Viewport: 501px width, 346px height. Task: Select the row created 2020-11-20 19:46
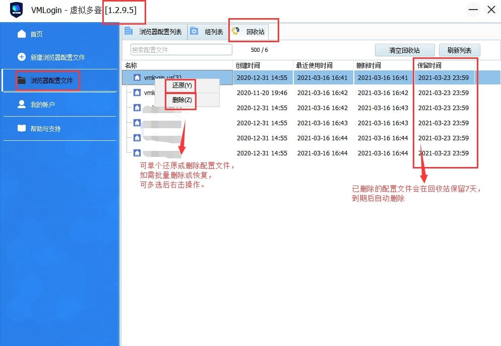262,93
